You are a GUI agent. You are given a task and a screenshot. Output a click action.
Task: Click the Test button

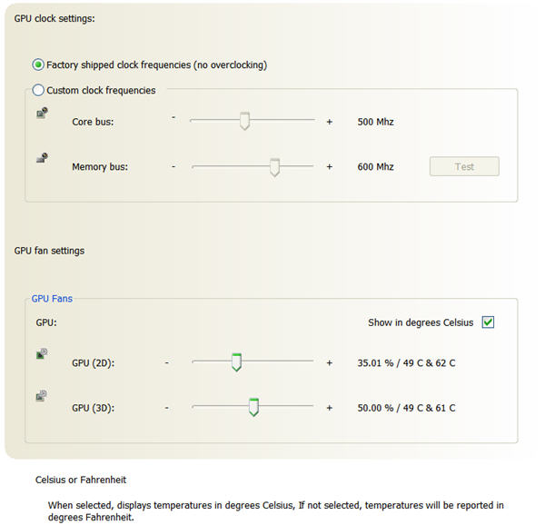pos(464,166)
